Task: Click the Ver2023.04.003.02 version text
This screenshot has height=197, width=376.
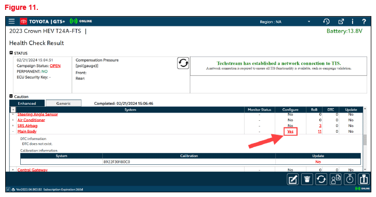Action: click(x=29, y=189)
